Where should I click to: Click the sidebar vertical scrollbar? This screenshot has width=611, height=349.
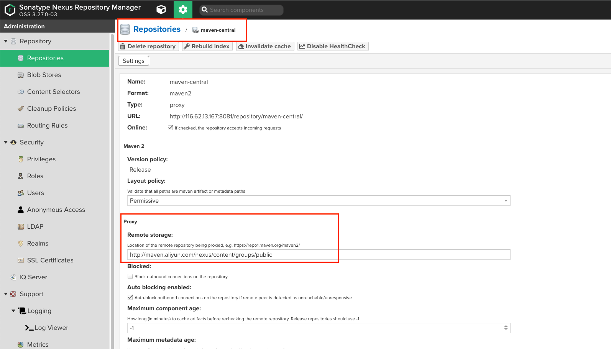[x=112, y=192]
